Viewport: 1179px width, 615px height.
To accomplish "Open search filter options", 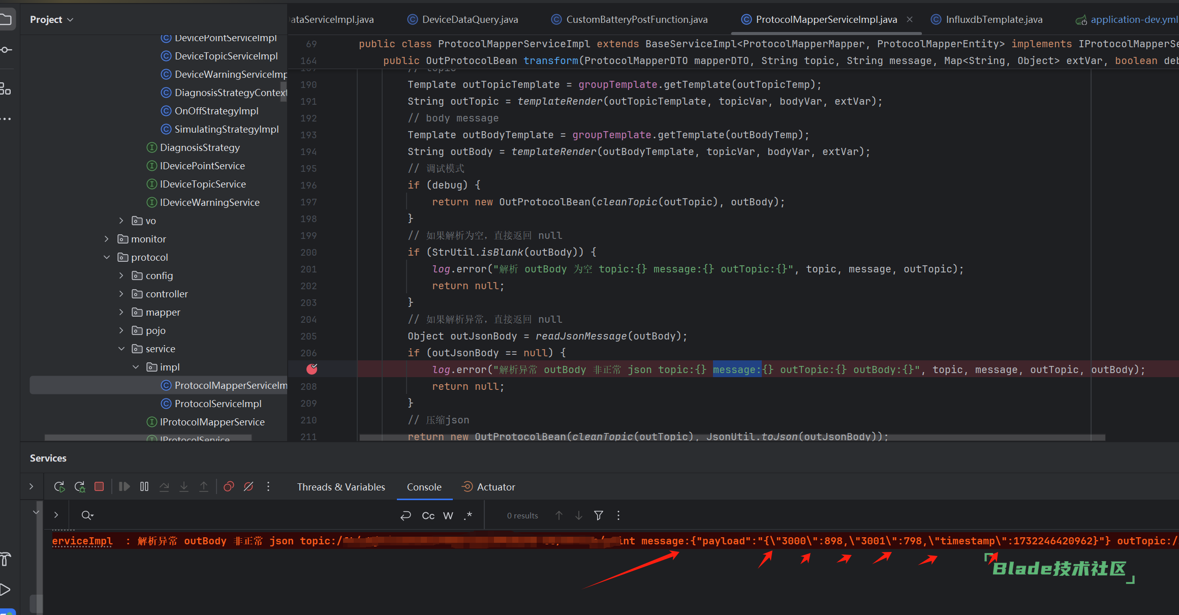I will point(599,515).
